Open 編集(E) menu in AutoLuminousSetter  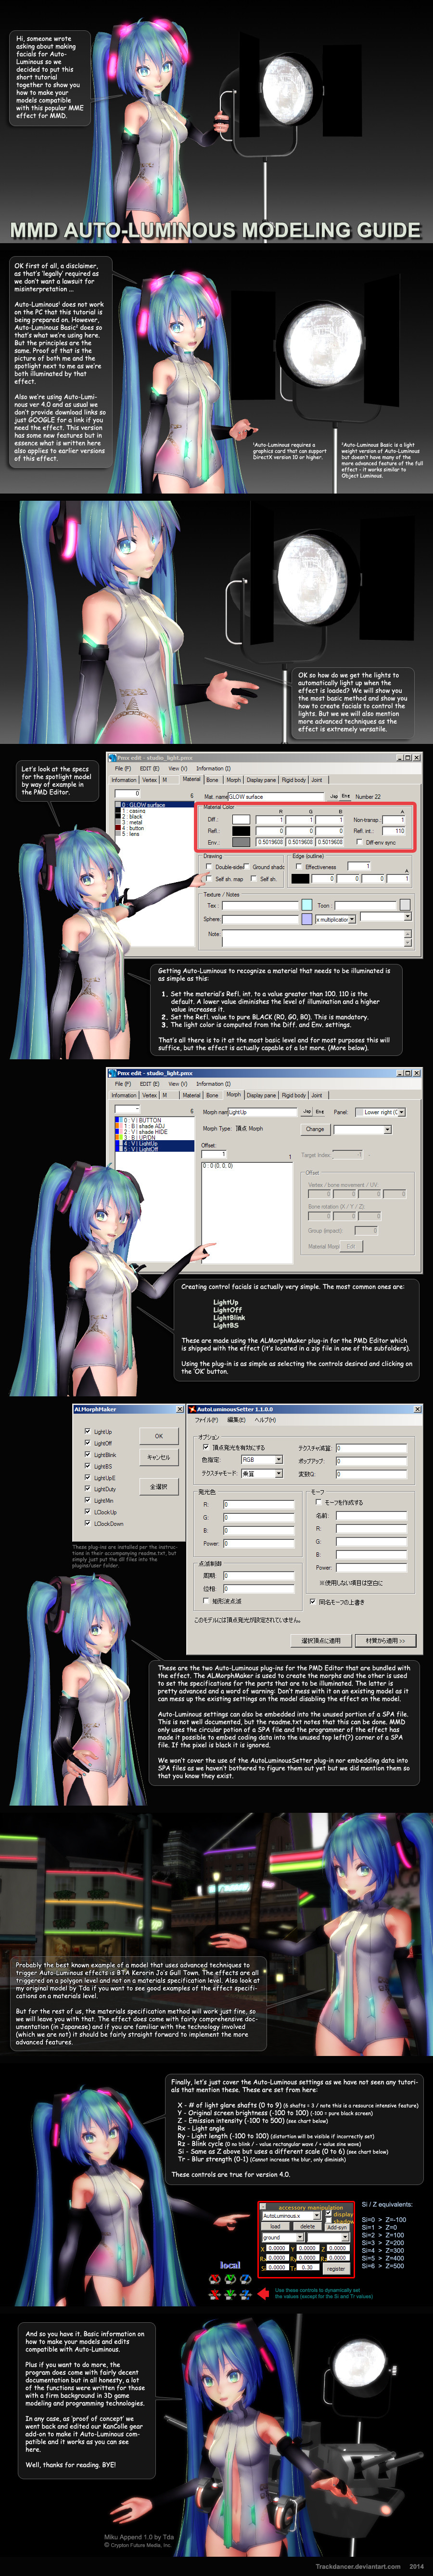(236, 1420)
